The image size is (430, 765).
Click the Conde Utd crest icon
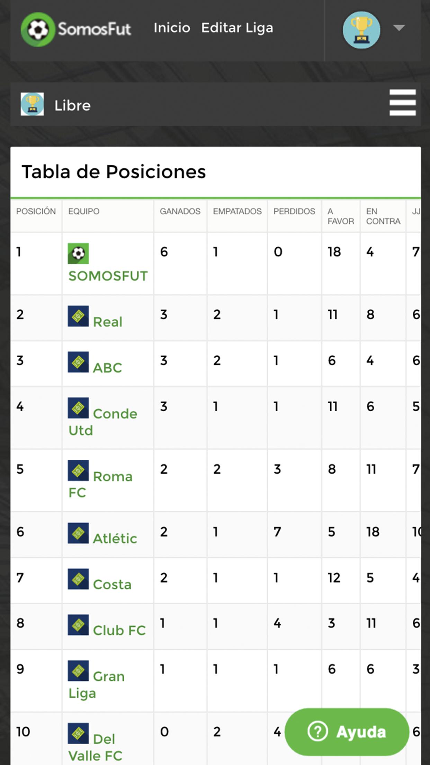click(78, 408)
